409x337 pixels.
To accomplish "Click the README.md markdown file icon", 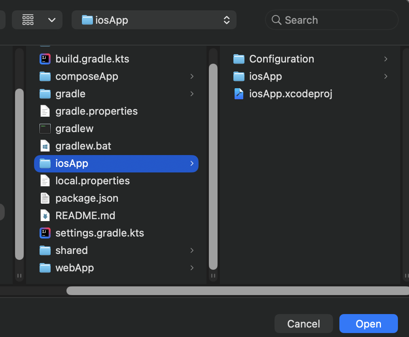I will 45,216.
